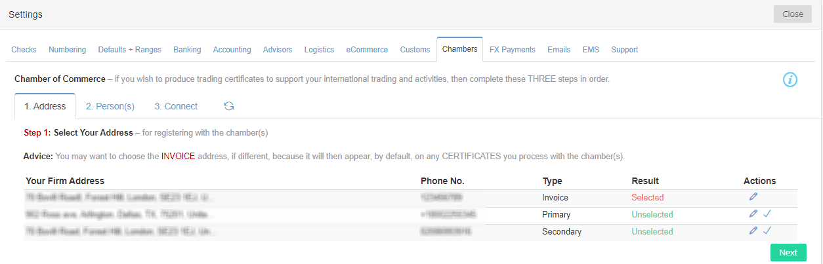Viewport: 823px width, 264px height.
Task: Click the green Next button
Action: click(x=788, y=253)
